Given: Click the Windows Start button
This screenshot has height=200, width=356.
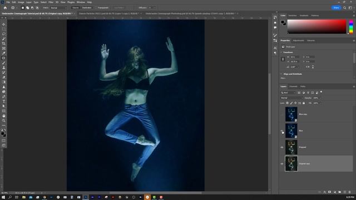Looking at the screenshot, I should point(3,197).
